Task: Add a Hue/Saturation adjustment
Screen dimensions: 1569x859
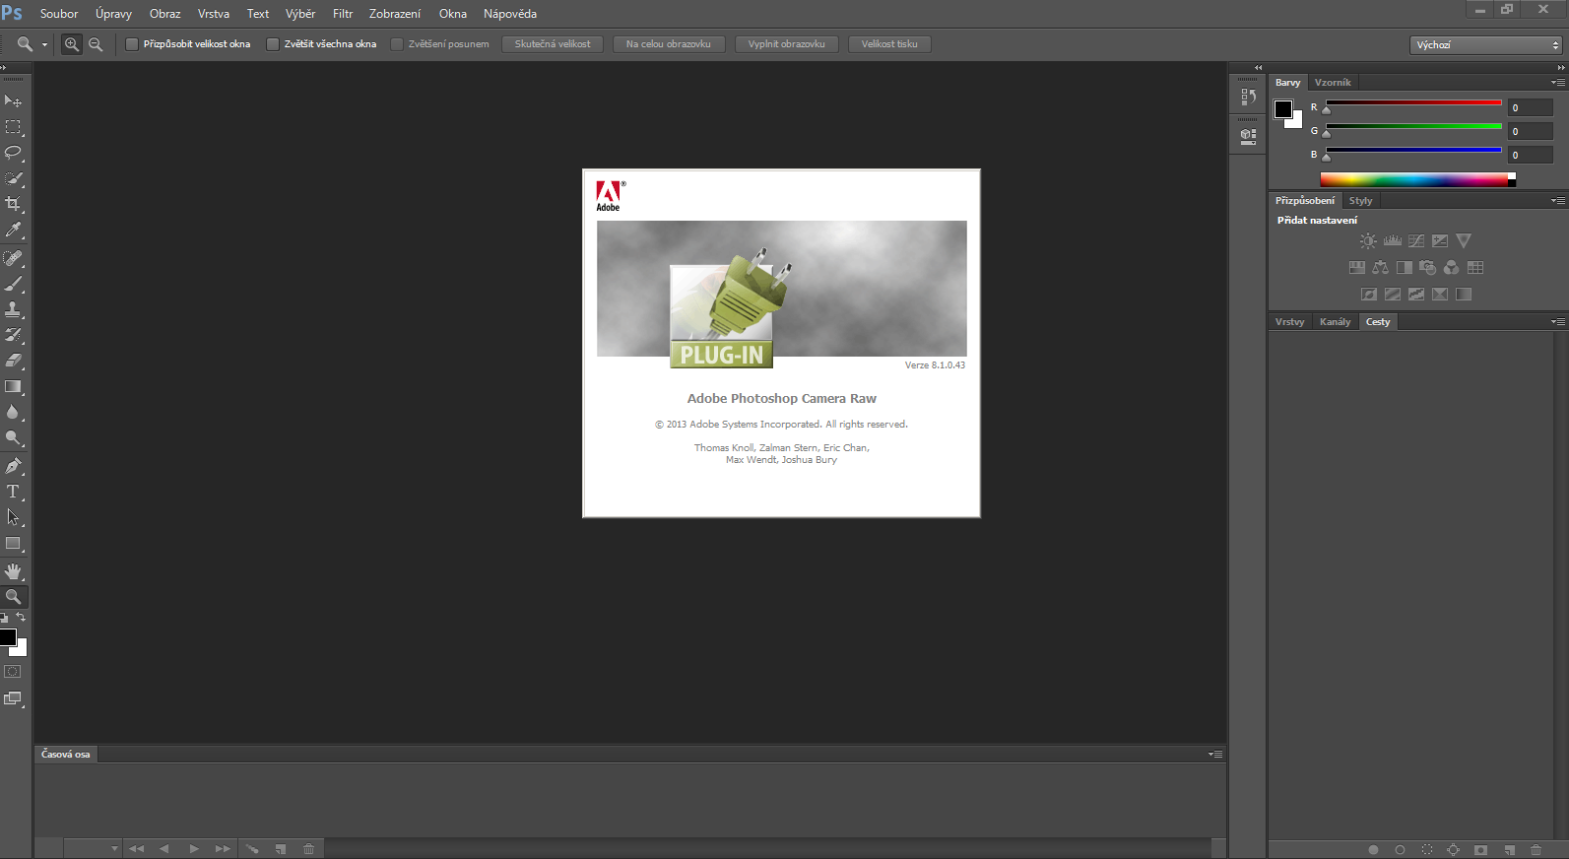Action: tap(1357, 268)
